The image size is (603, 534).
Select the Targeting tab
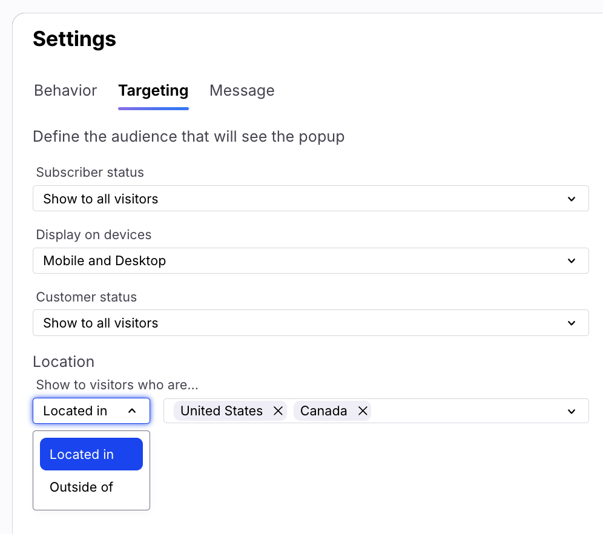click(x=153, y=91)
